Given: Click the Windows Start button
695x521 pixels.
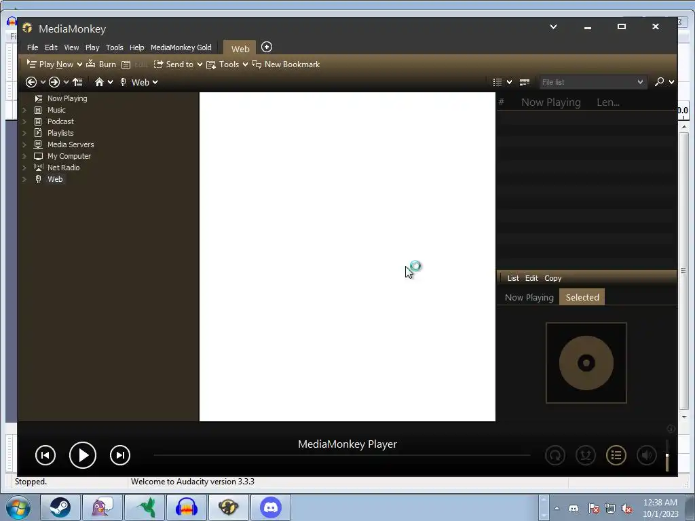Looking at the screenshot, I should click(x=18, y=508).
